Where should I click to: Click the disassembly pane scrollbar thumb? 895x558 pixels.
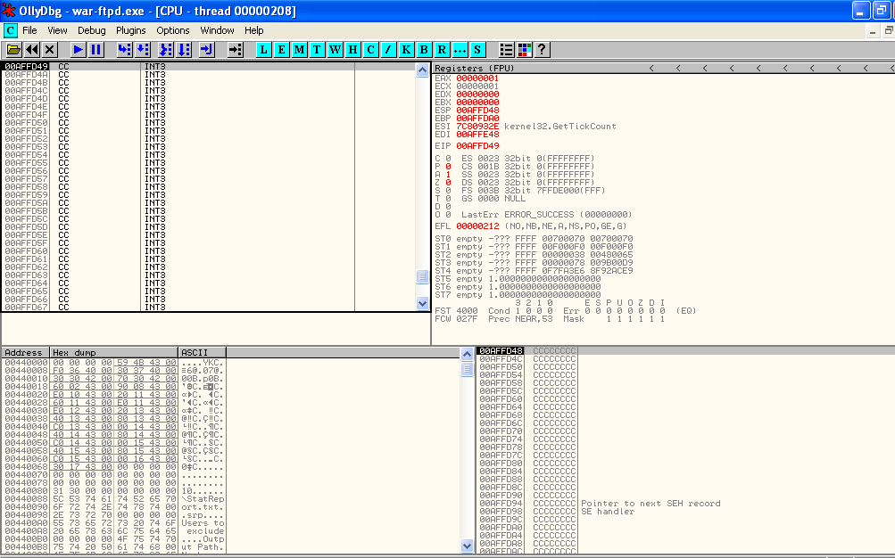pos(422,276)
